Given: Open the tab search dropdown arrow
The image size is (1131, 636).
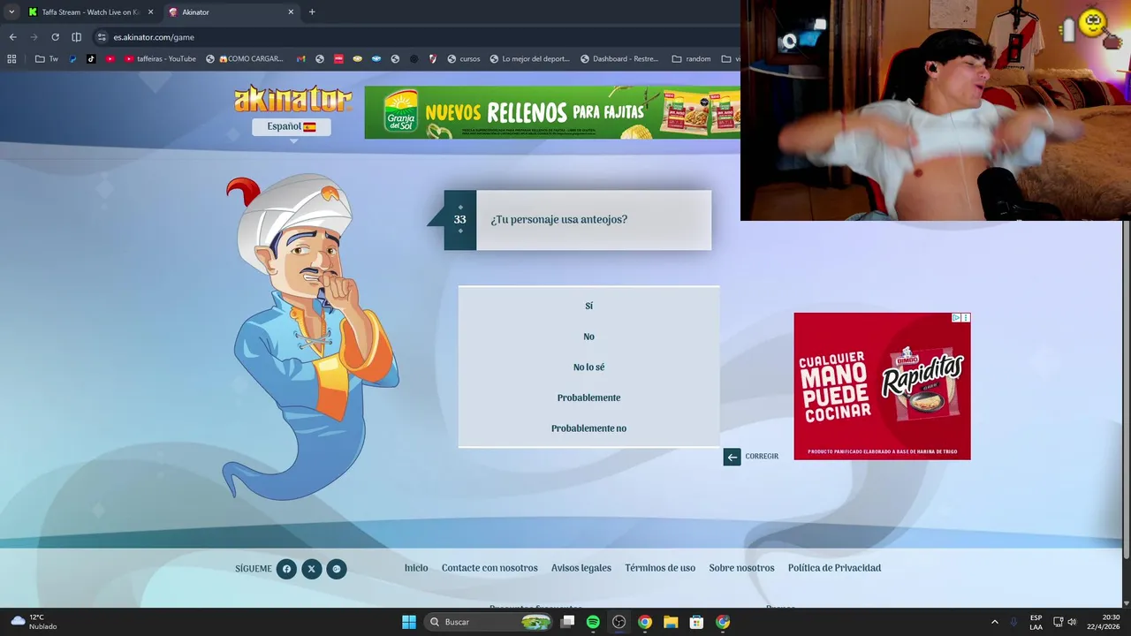Looking at the screenshot, I should (x=11, y=12).
